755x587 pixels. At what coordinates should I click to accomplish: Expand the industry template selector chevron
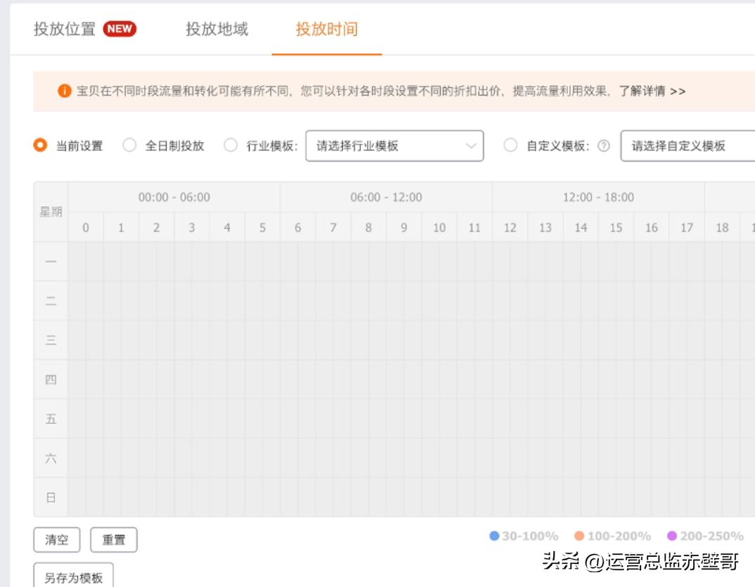tap(471, 145)
